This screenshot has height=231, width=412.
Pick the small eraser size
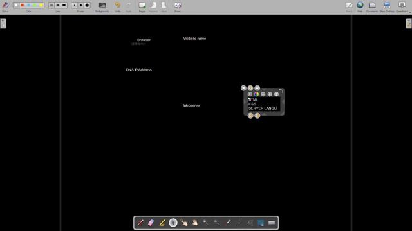[75, 5]
